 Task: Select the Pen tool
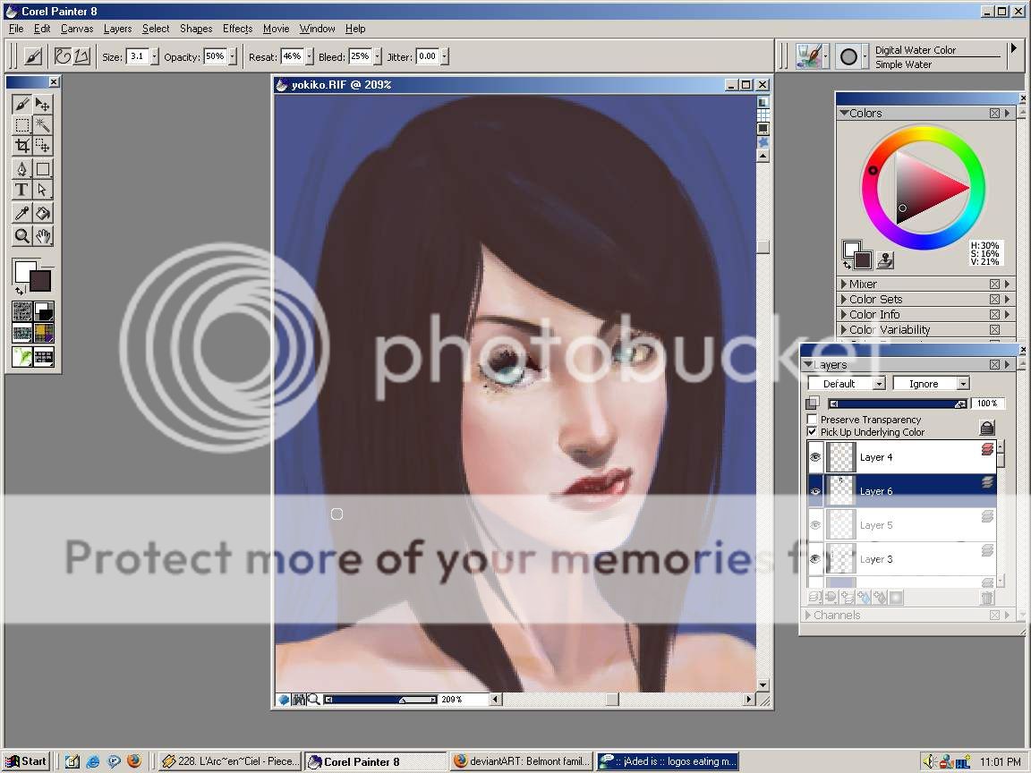point(21,169)
